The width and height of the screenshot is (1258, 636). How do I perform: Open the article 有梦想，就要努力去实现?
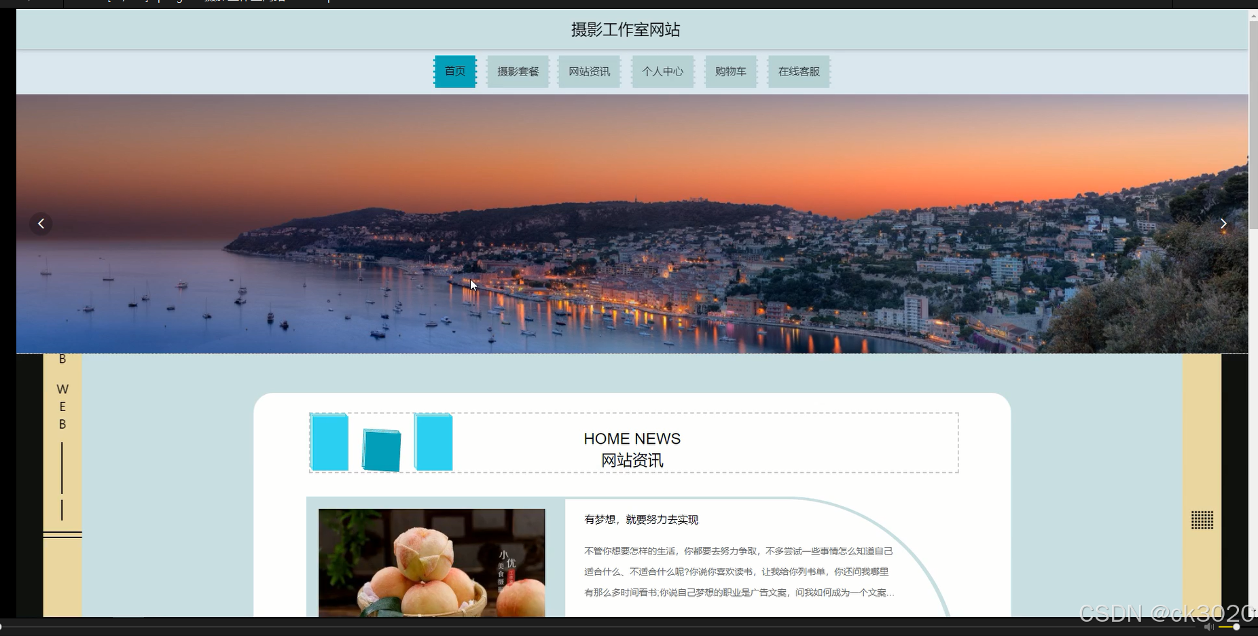point(641,520)
